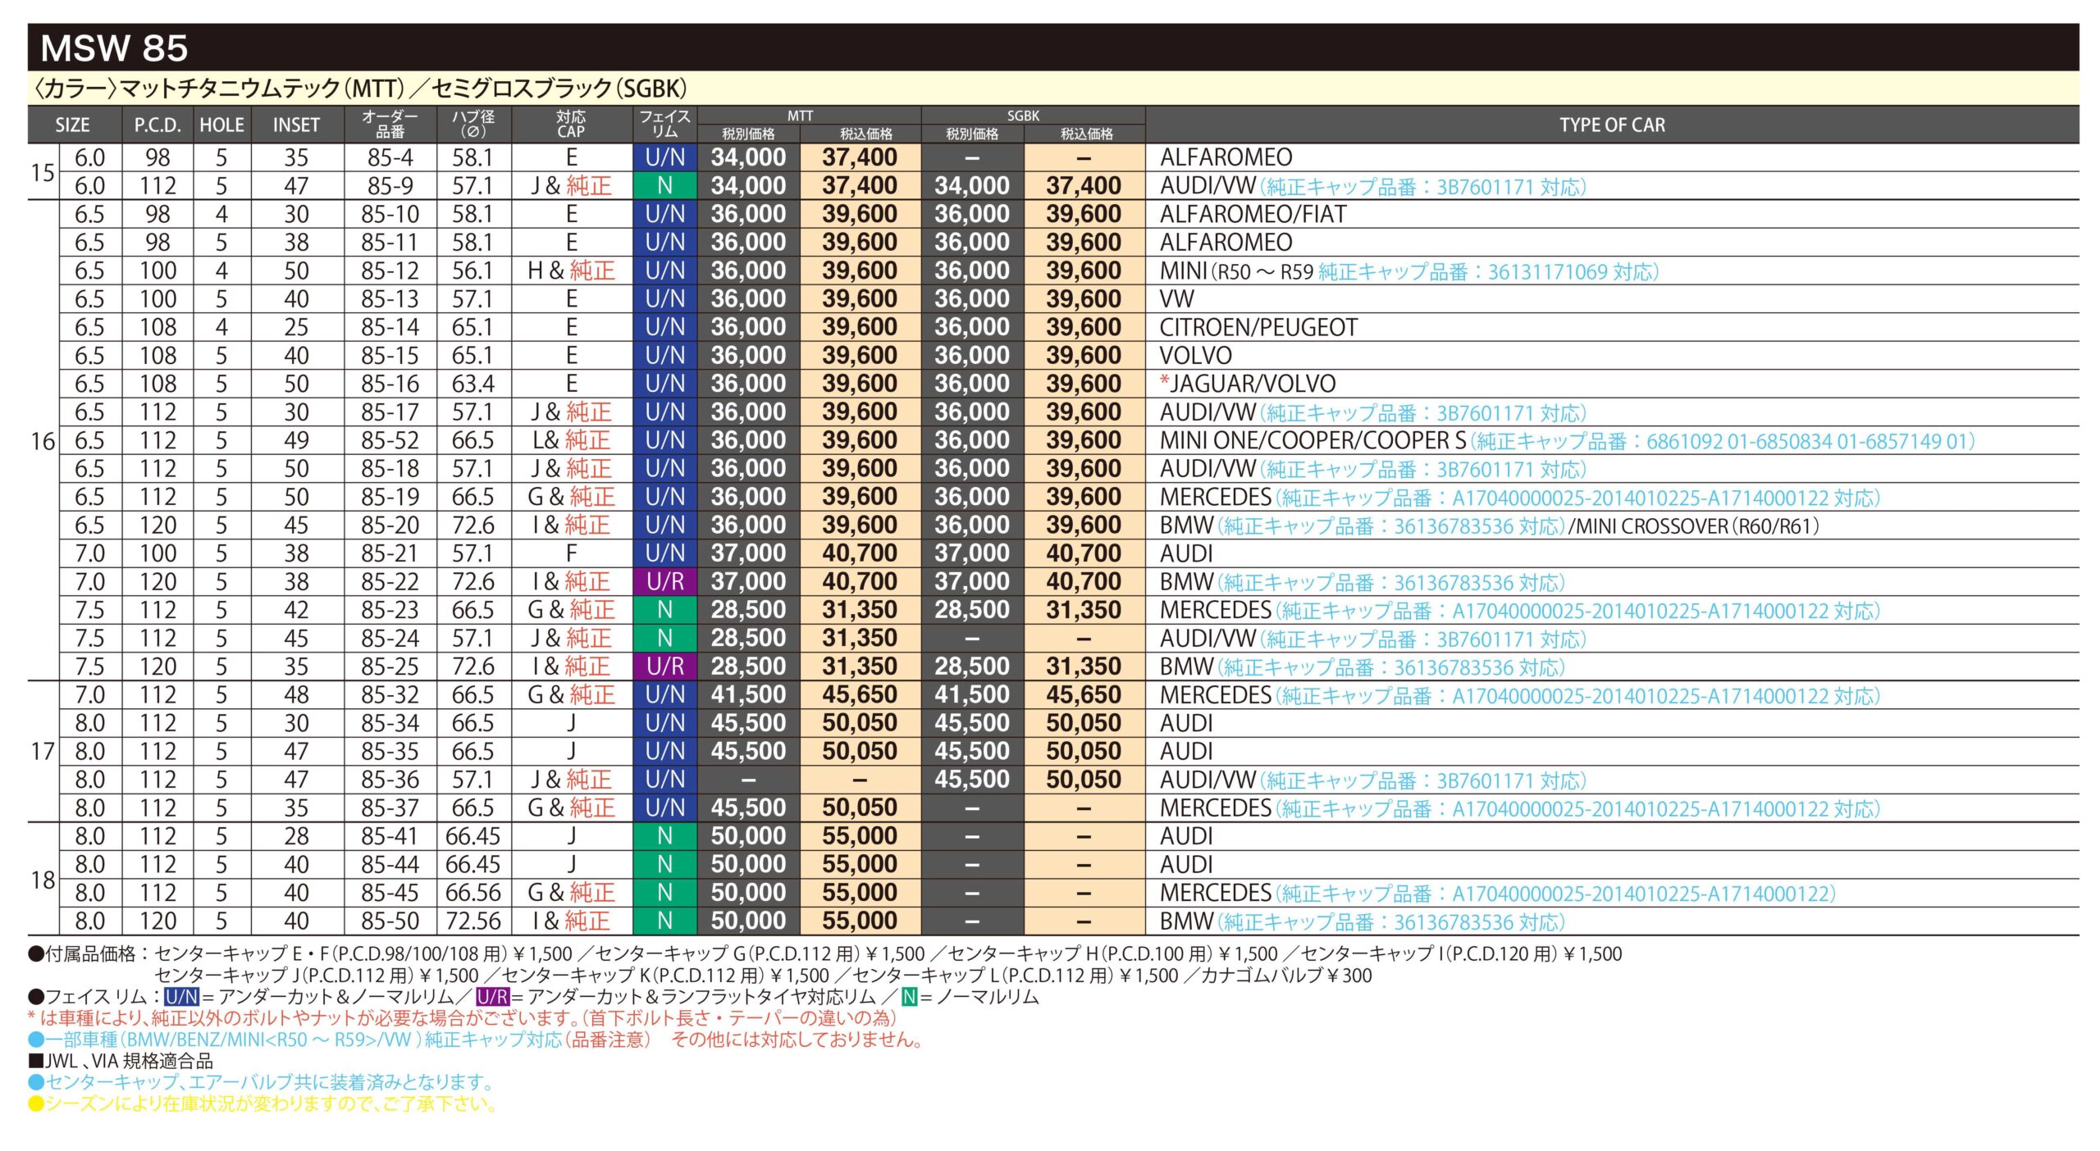This screenshot has width=2100, height=1151.
Task: Select order number 85-36
Action: point(390,780)
